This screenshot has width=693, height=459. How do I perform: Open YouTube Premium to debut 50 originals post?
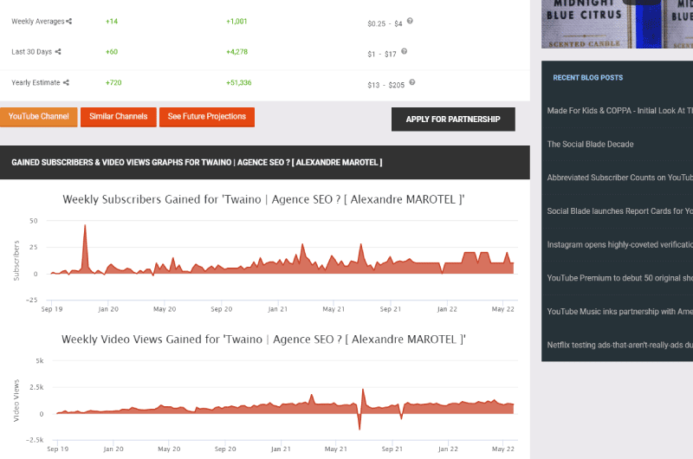[619, 278]
